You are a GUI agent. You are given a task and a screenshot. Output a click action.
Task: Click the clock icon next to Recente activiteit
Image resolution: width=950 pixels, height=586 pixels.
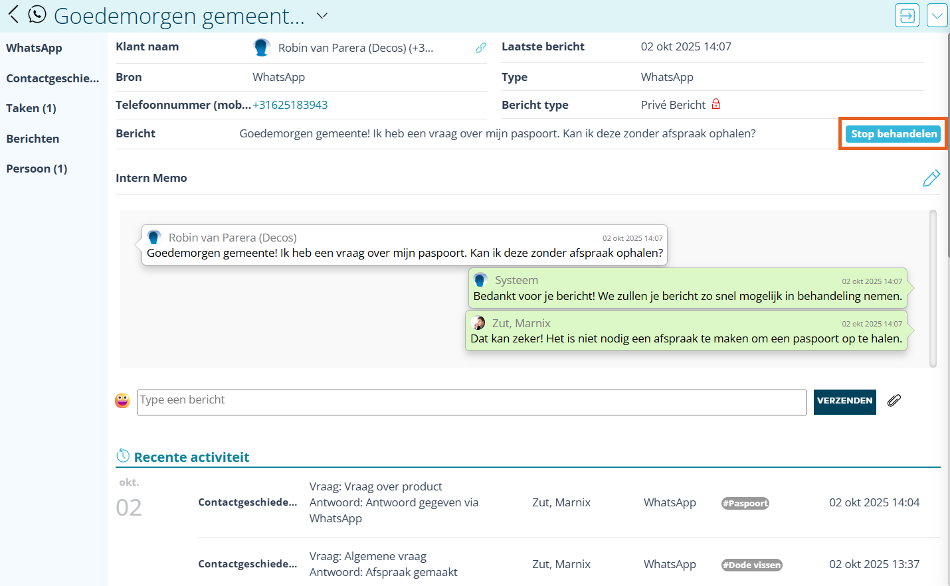click(124, 455)
